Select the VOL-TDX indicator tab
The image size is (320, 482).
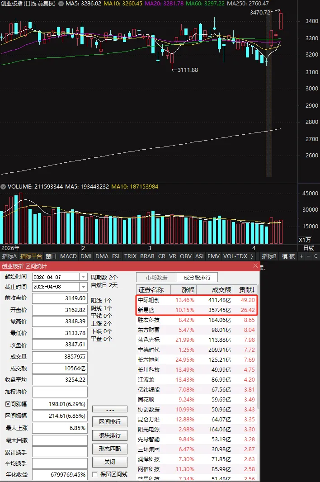[235, 256]
